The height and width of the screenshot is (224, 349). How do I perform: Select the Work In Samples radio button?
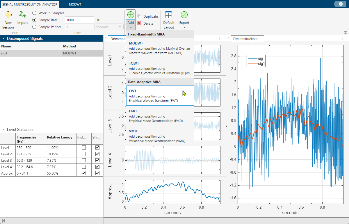pos(34,13)
